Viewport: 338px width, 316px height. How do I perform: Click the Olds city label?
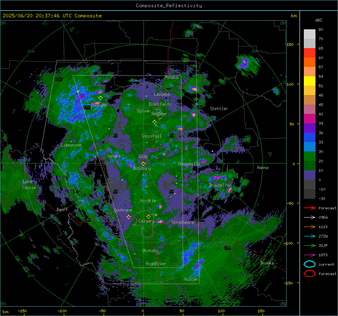click(143, 156)
